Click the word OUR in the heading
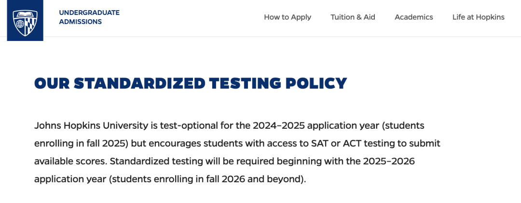Image resolution: width=521 pixels, height=203 pixels. tap(52, 83)
